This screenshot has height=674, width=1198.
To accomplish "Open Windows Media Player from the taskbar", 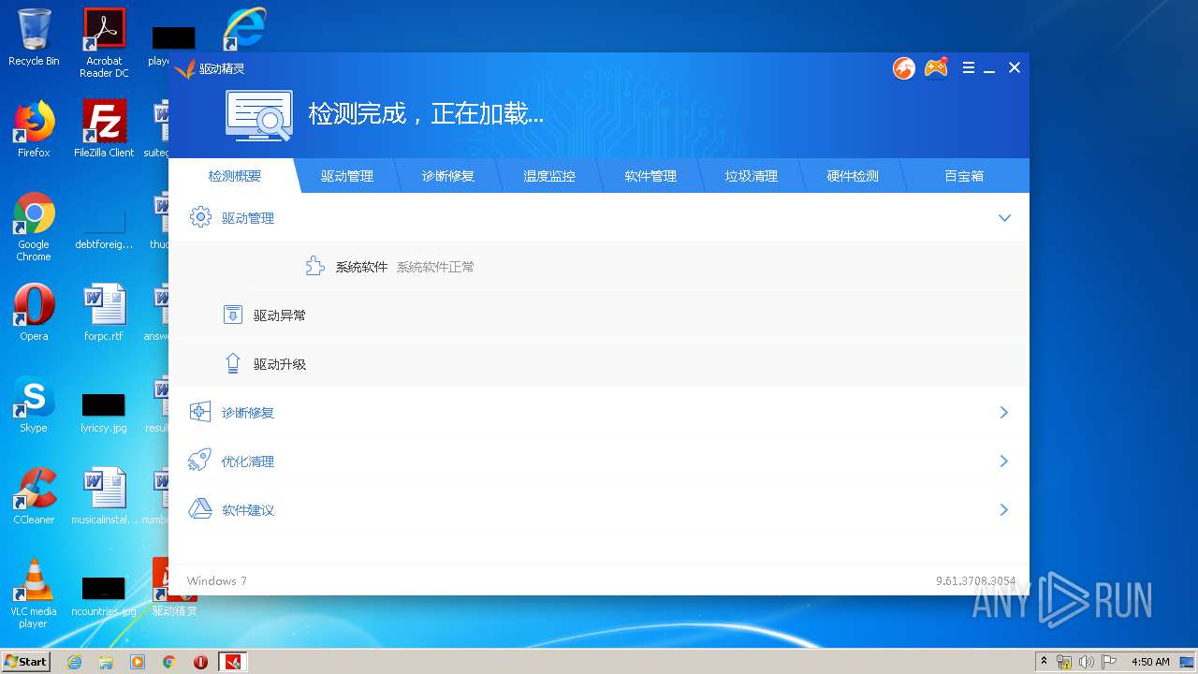I will click(138, 662).
